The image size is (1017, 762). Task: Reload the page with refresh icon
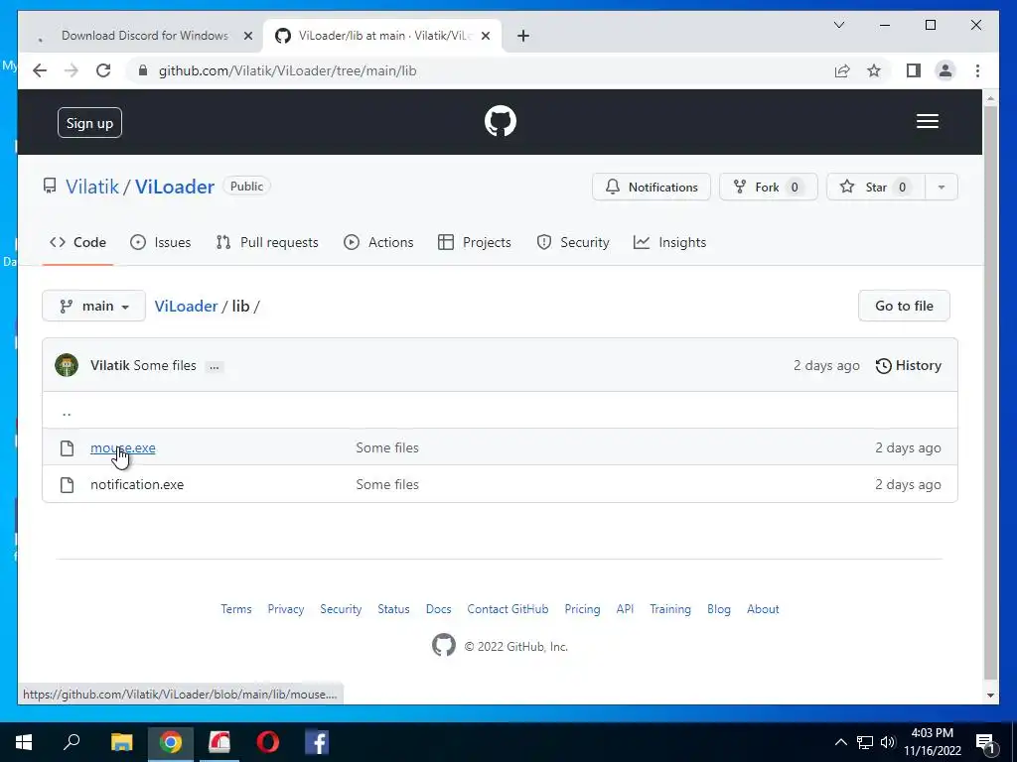[103, 70]
